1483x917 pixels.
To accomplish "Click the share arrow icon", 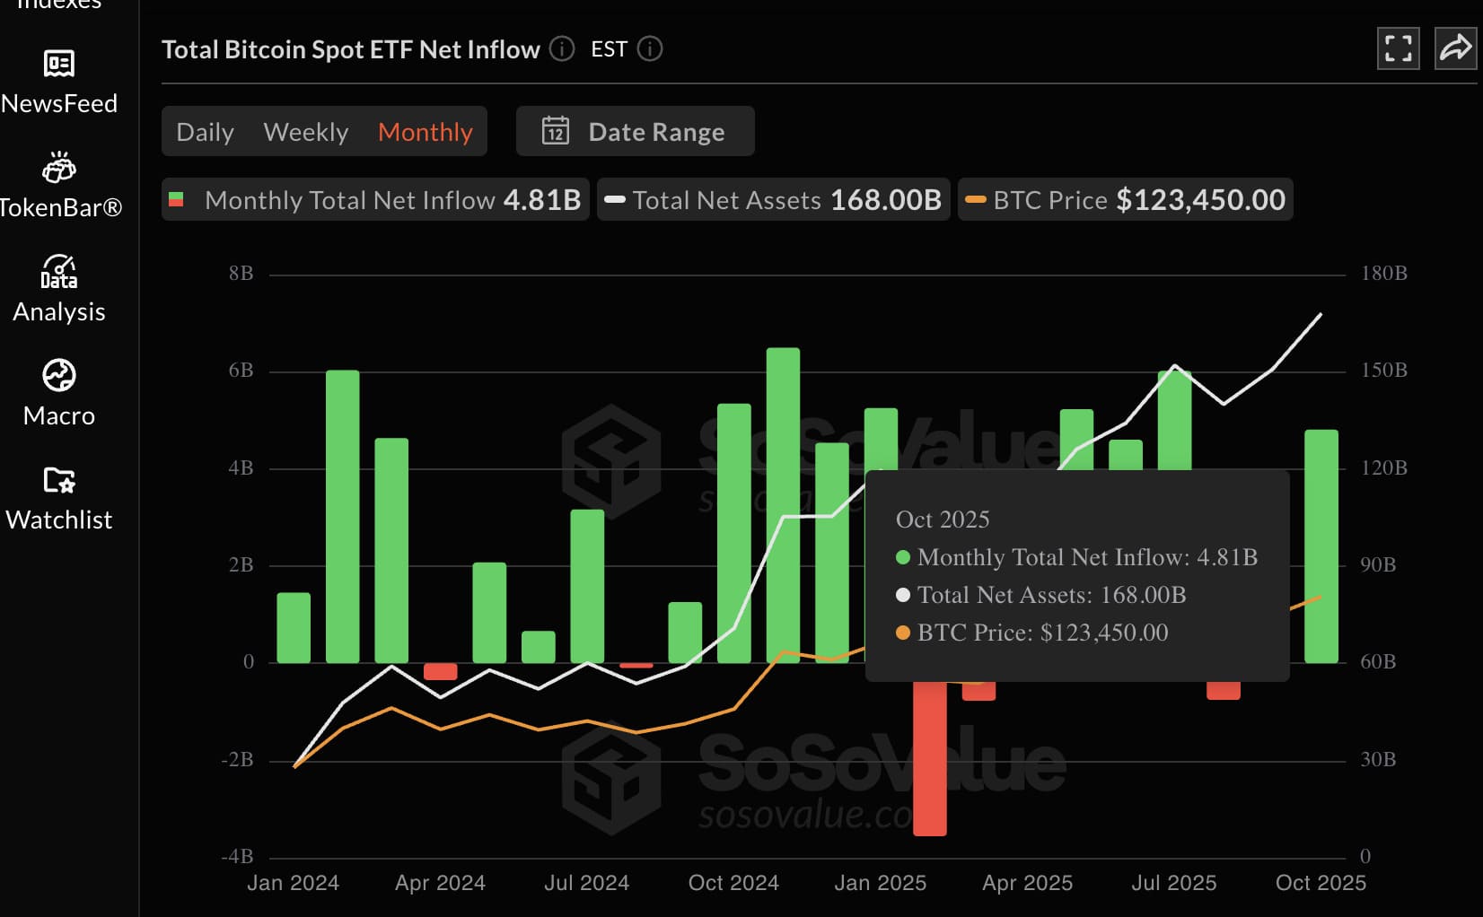I will [1454, 48].
